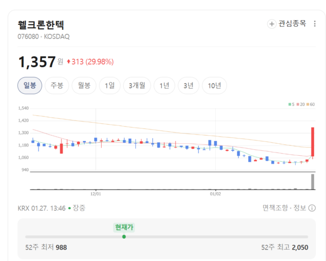Click the 940 price axis label

click(25, 170)
